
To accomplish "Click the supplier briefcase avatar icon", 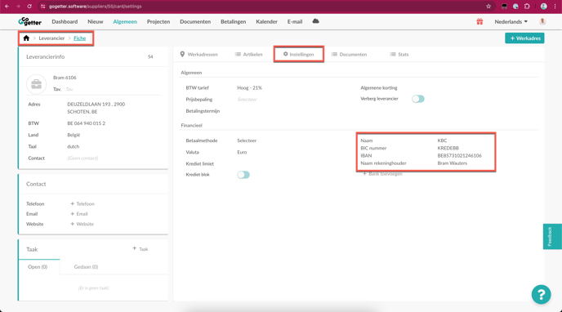I will 36,84.
